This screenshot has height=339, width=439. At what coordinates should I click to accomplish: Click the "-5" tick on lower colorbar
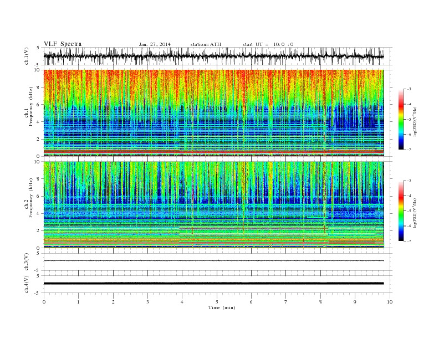pyautogui.click(x=409, y=210)
